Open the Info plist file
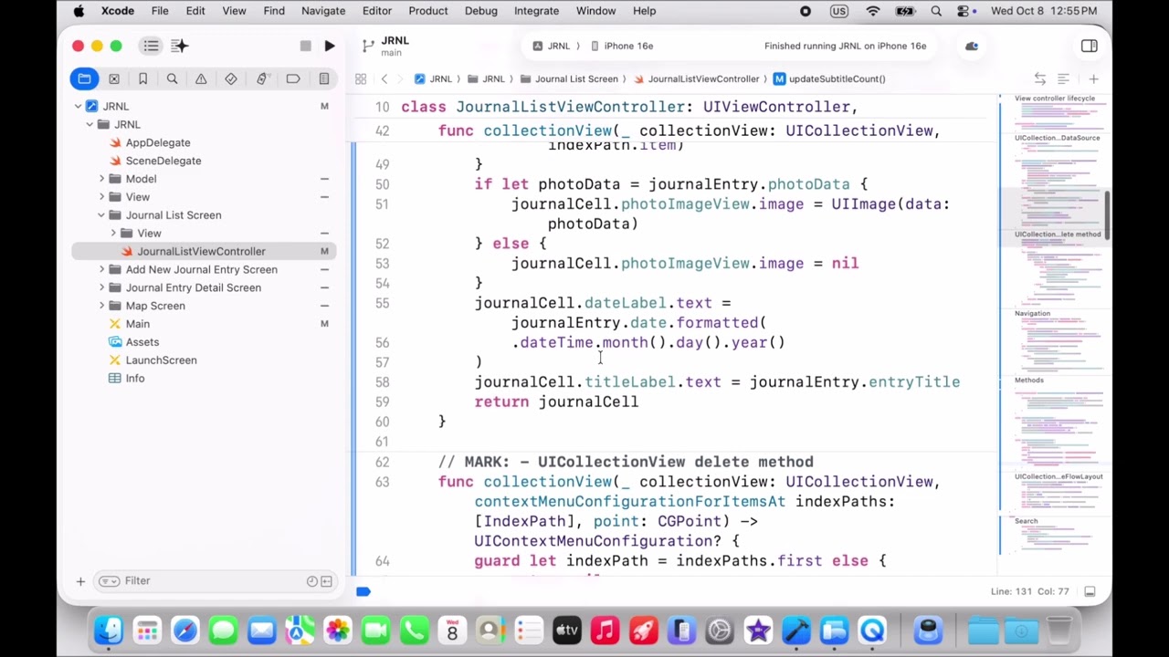The height and width of the screenshot is (657, 1169). pyautogui.click(x=134, y=378)
